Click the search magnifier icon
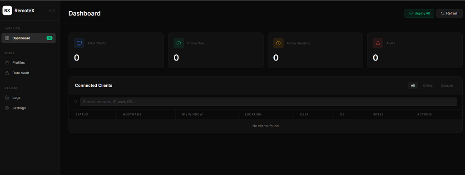 tap(76, 101)
